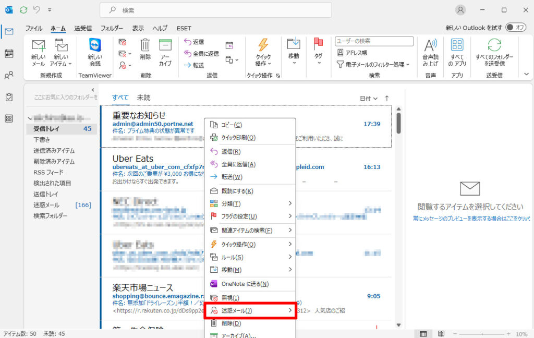The image size is (534, 338).
Task: Switch to the 送受信 ribbon tab
Action: [x=83, y=28]
